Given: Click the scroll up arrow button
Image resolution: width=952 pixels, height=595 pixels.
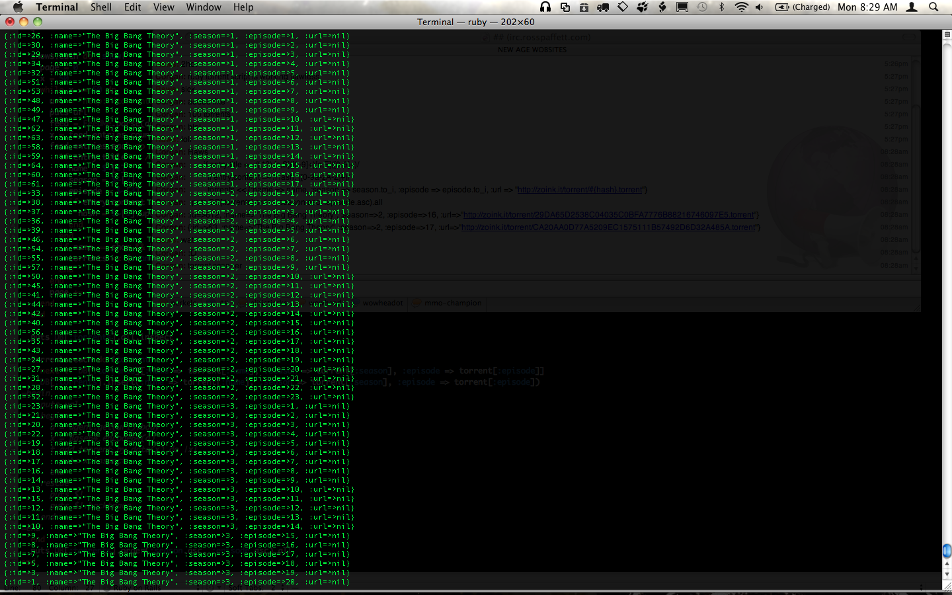Looking at the screenshot, I should pyautogui.click(x=947, y=564).
